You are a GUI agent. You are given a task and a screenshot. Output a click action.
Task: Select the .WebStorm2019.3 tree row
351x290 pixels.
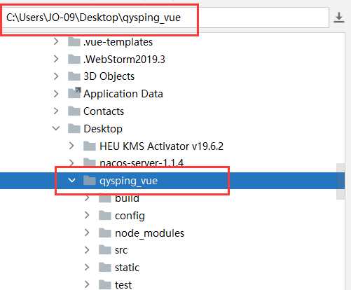pos(172,59)
